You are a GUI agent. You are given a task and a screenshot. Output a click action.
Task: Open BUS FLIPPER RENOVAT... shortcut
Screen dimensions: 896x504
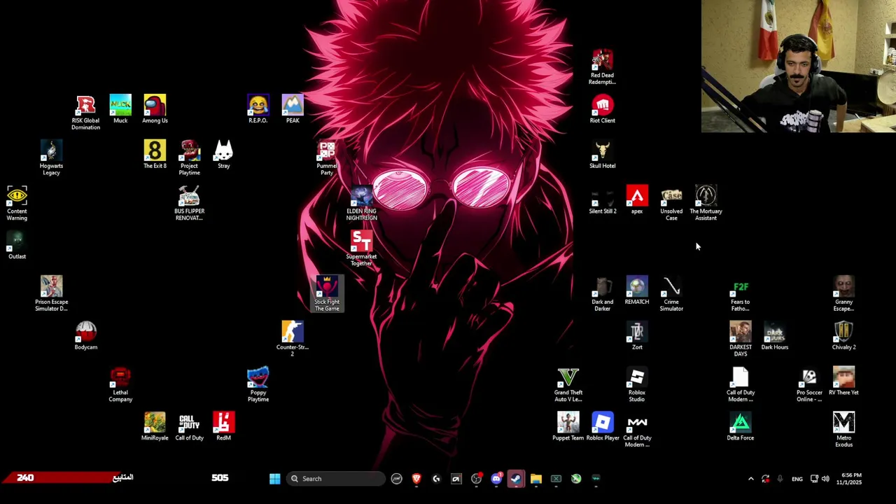189,204
